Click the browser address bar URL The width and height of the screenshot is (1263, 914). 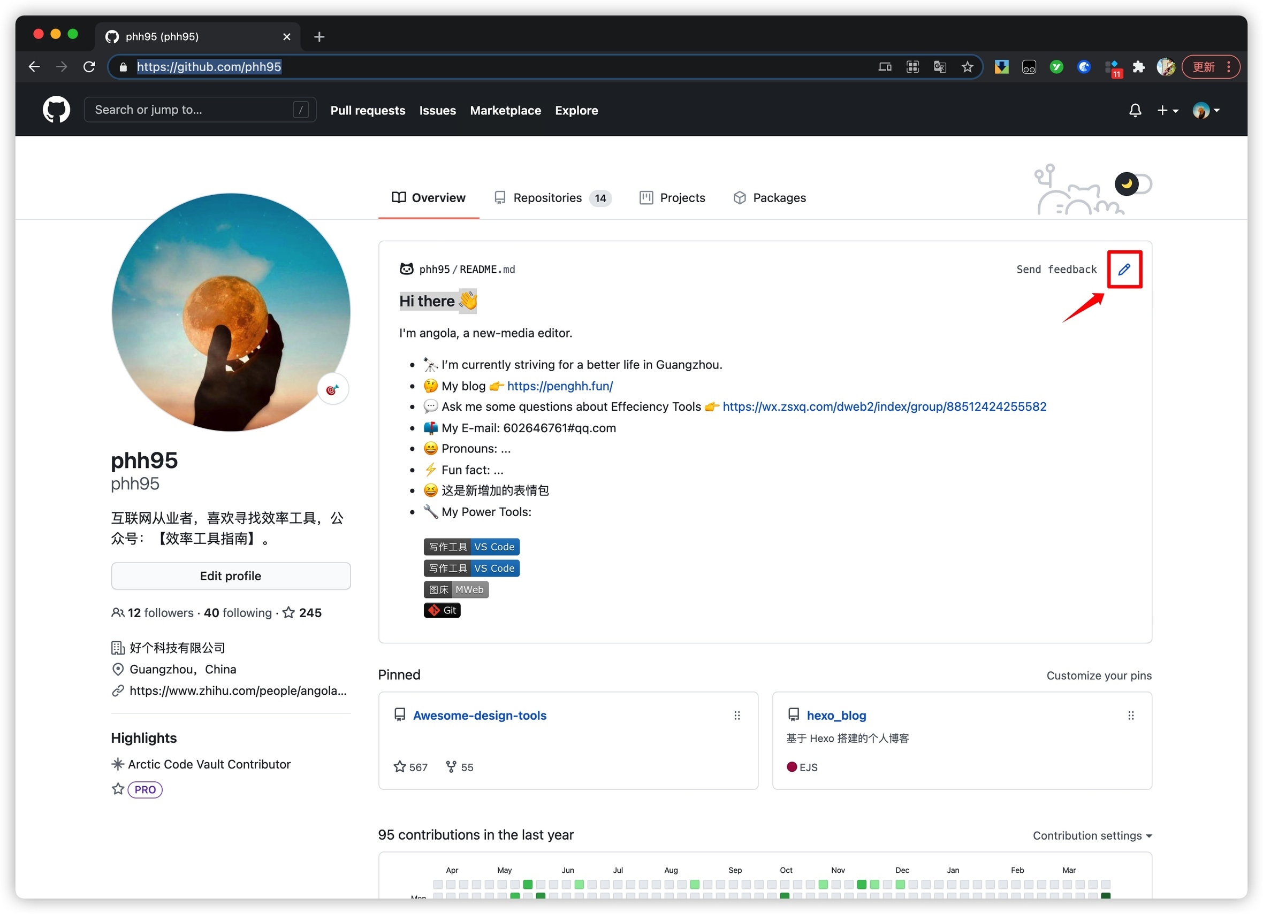click(x=209, y=67)
